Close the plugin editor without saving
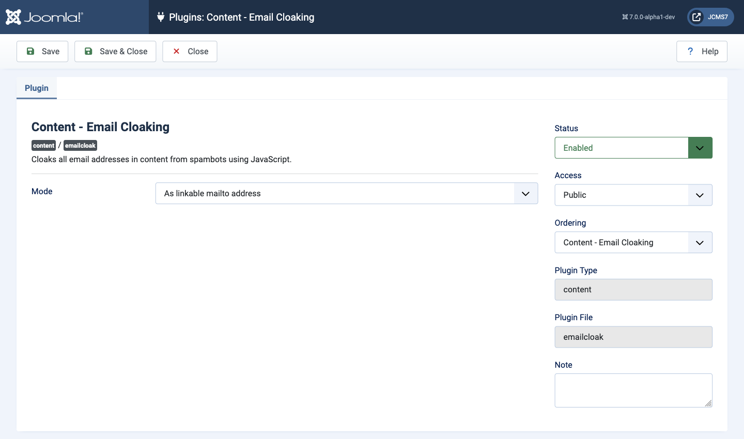This screenshot has height=439, width=744. click(x=190, y=52)
